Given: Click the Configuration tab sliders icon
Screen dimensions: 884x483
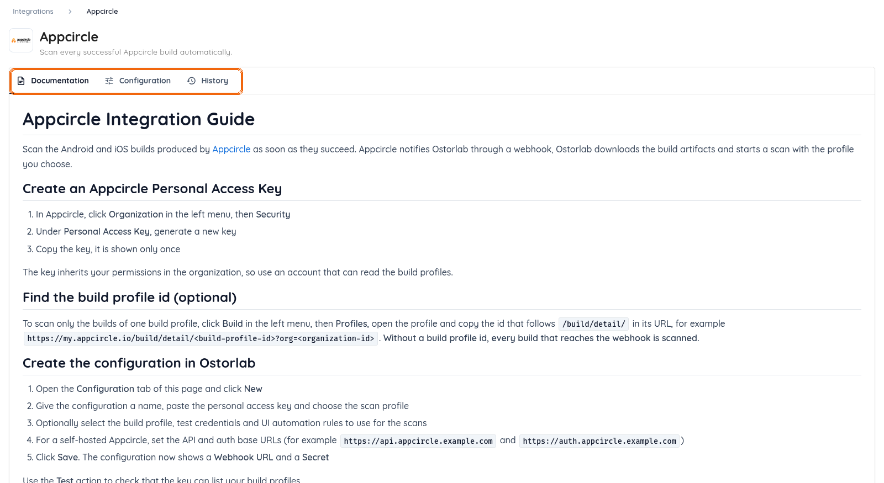Looking at the screenshot, I should pos(109,81).
